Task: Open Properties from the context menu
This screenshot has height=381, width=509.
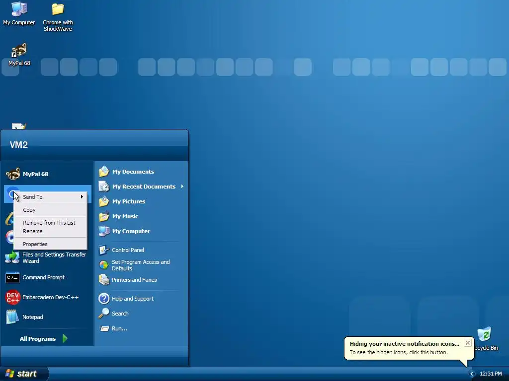Action: point(50,244)
